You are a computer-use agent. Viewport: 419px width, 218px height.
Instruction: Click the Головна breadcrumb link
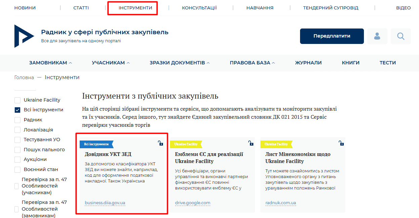point(24,77)
